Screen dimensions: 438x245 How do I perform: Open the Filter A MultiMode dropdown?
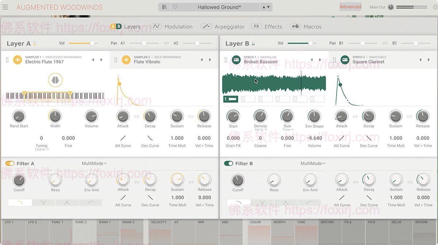[x=94, y=163]
